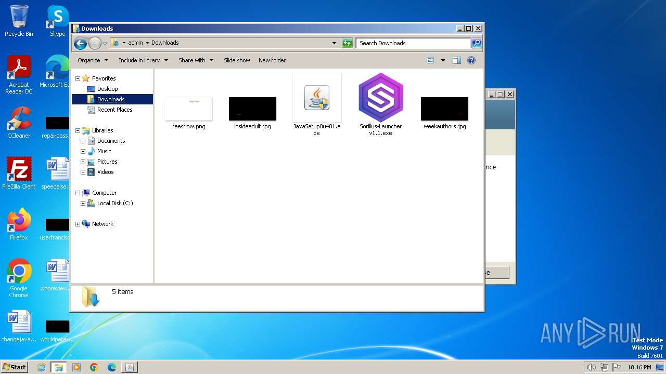Screen dimensions: 666x374
Task: Open the Recycle Bin desktop icon
Action: click(19, 17)
